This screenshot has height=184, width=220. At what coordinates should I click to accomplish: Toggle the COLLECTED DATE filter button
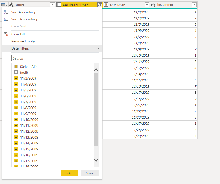[100, 5]
